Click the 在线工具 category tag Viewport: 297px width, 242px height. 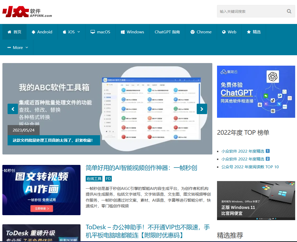tap(94, 178)
